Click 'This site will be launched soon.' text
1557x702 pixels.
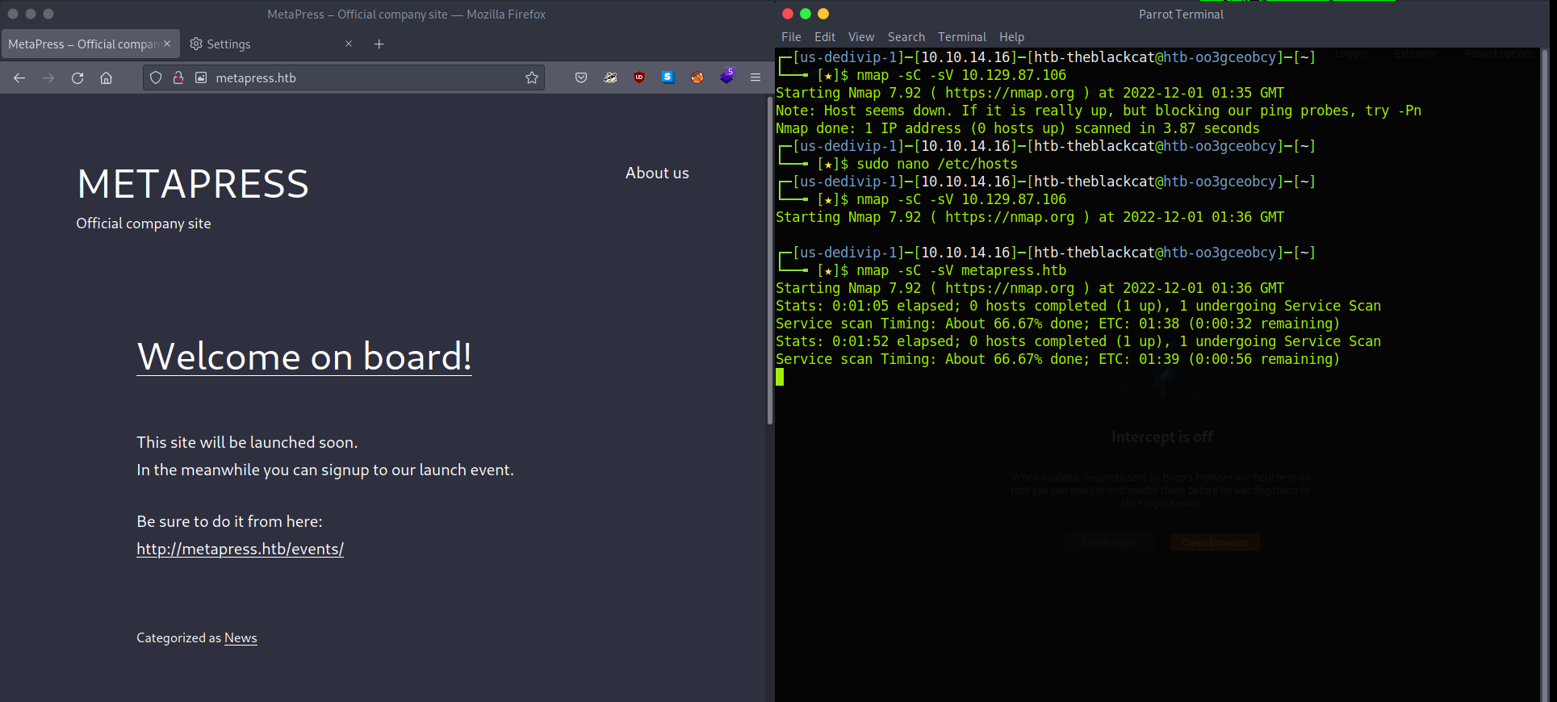coord(247,442)
